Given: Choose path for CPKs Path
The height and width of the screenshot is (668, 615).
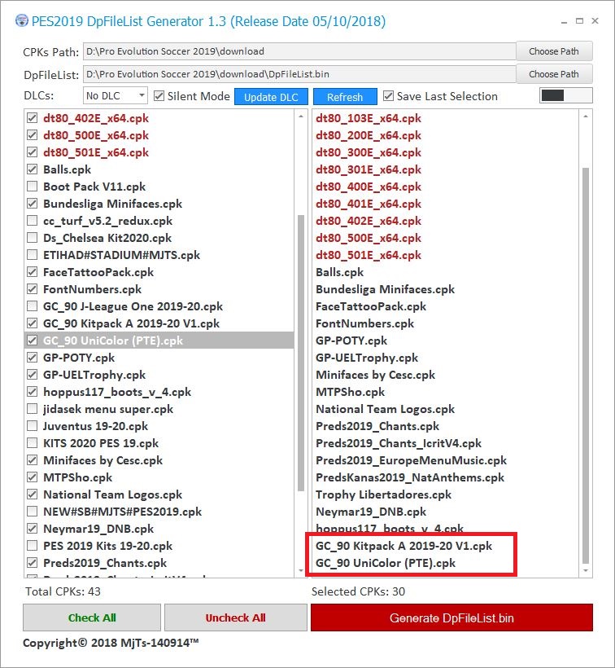Looking at the screenshot, I should click(x=554, y=51).
